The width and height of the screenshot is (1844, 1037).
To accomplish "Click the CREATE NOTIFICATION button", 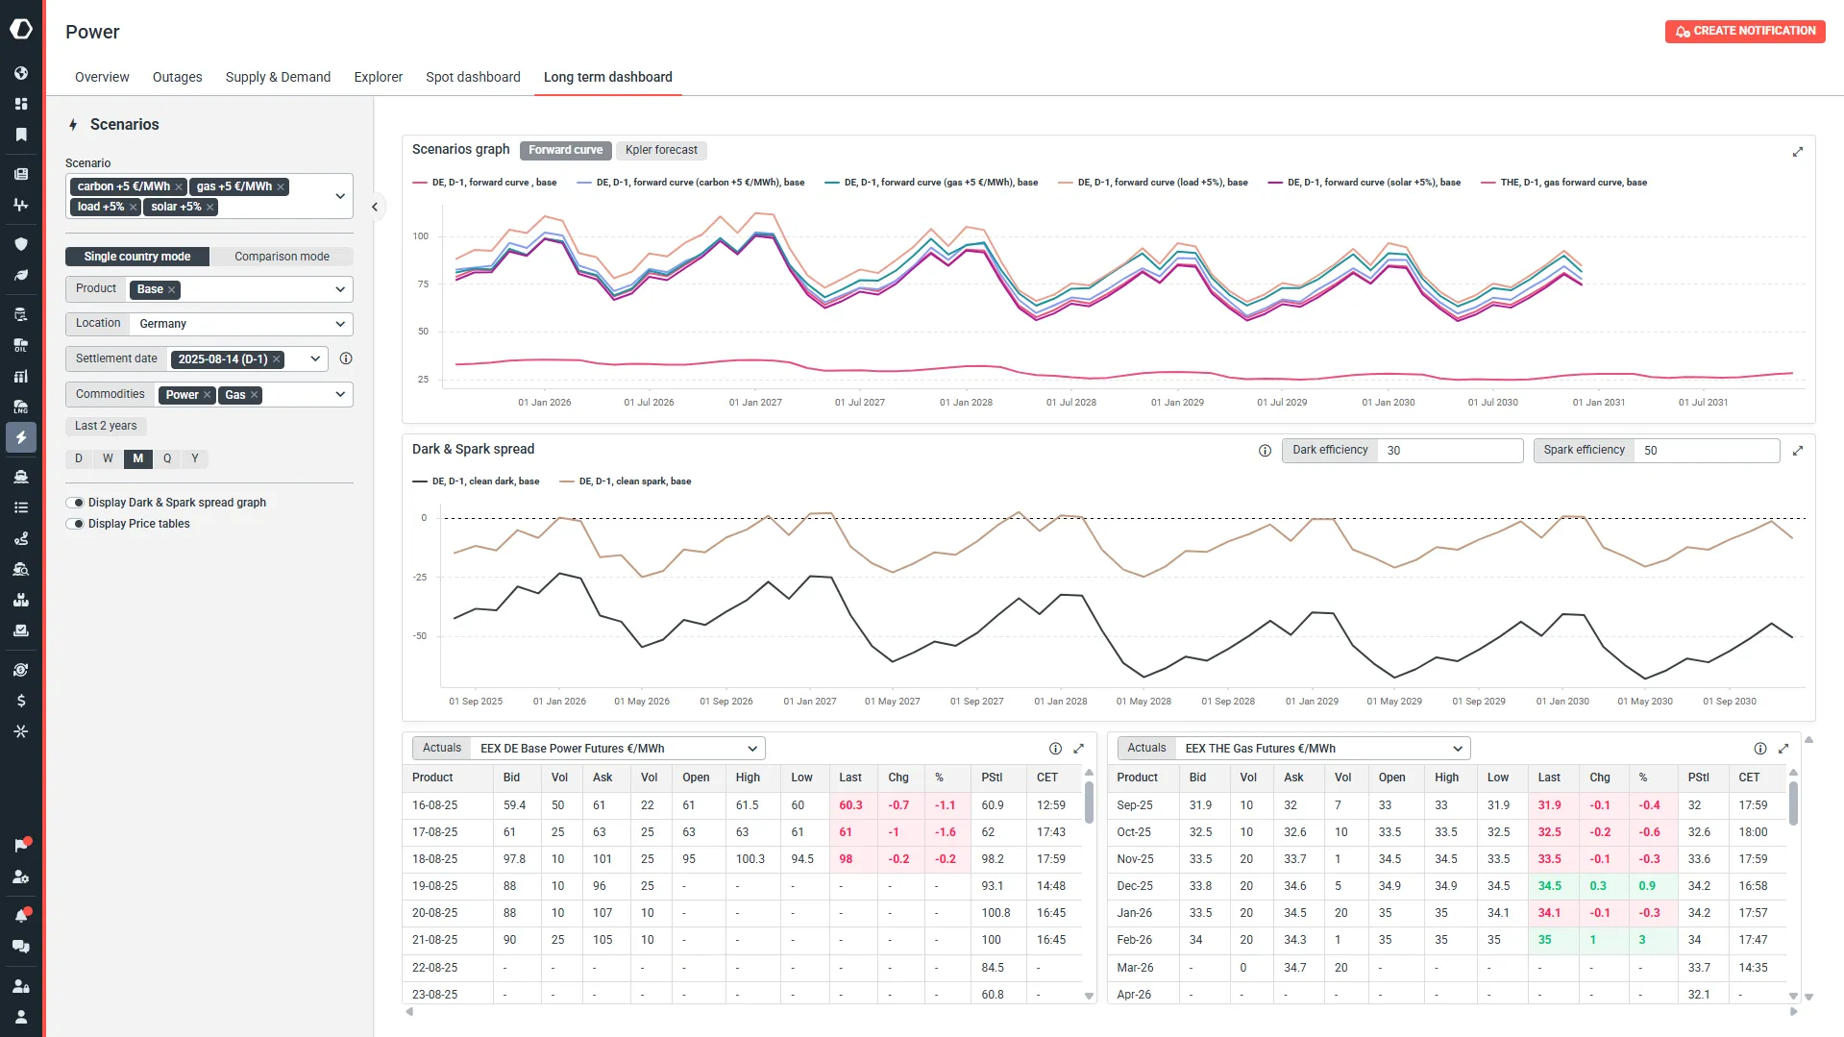I will click(1745, 31).
